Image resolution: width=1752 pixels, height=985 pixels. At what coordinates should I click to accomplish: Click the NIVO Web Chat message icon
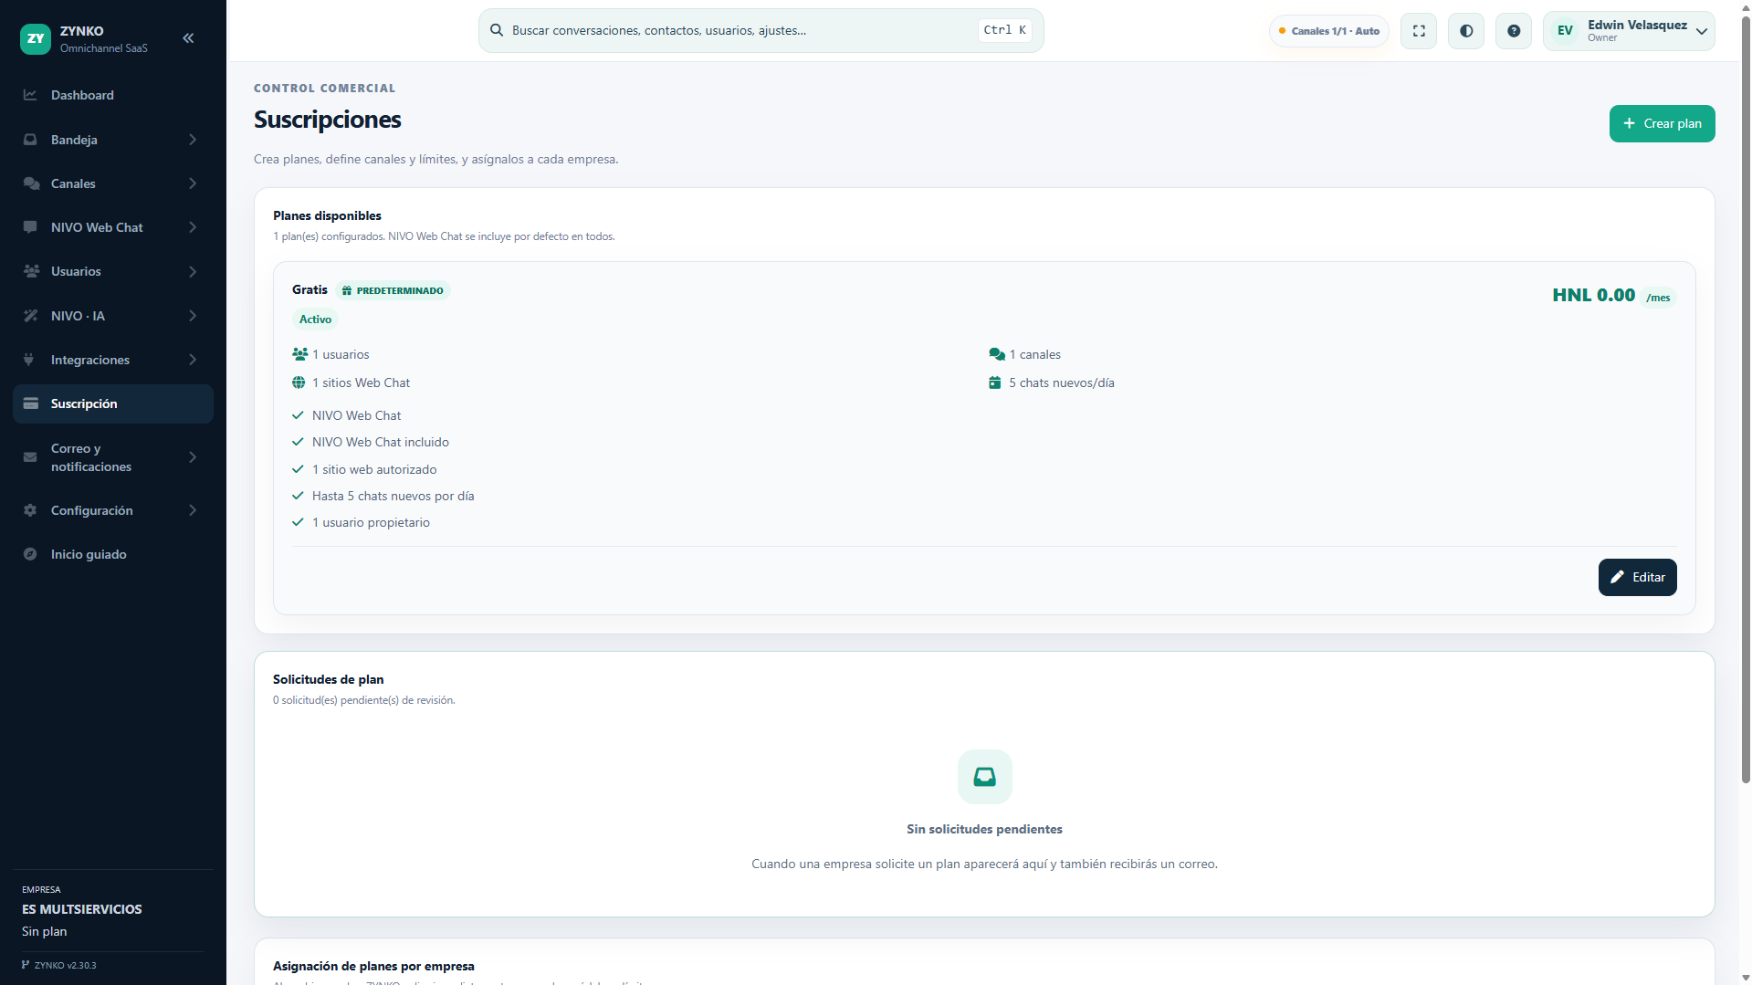tap(30, 227)
